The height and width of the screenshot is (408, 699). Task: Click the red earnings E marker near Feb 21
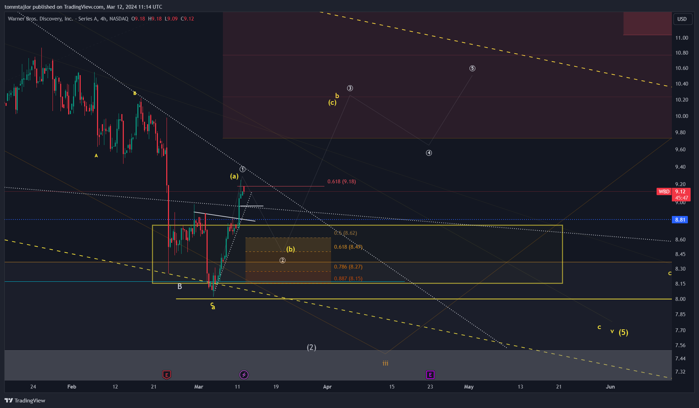pos(167,375)
